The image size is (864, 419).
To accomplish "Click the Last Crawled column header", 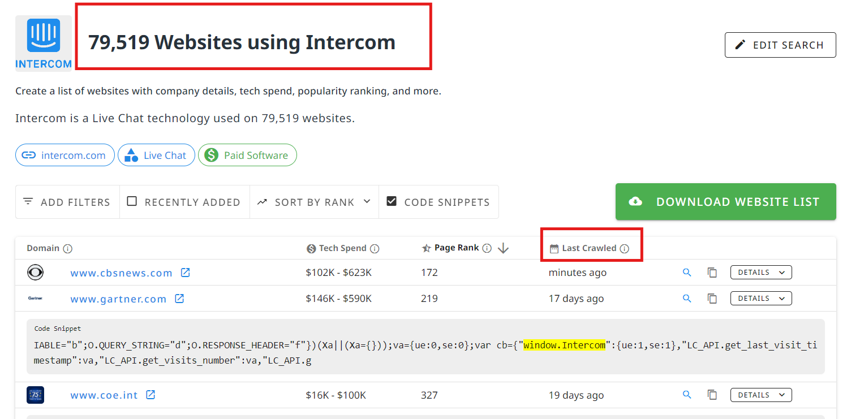I will 589,249.
